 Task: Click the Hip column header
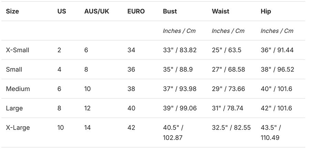[266, 11]
